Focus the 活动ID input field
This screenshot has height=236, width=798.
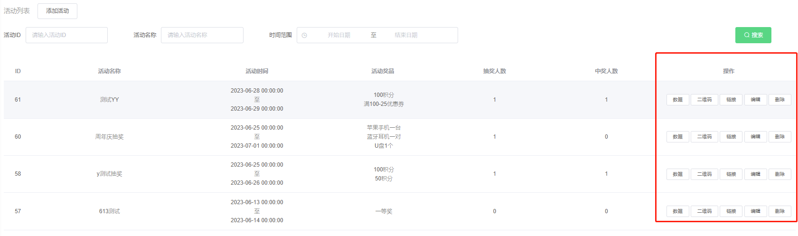(x=66, y=35)
